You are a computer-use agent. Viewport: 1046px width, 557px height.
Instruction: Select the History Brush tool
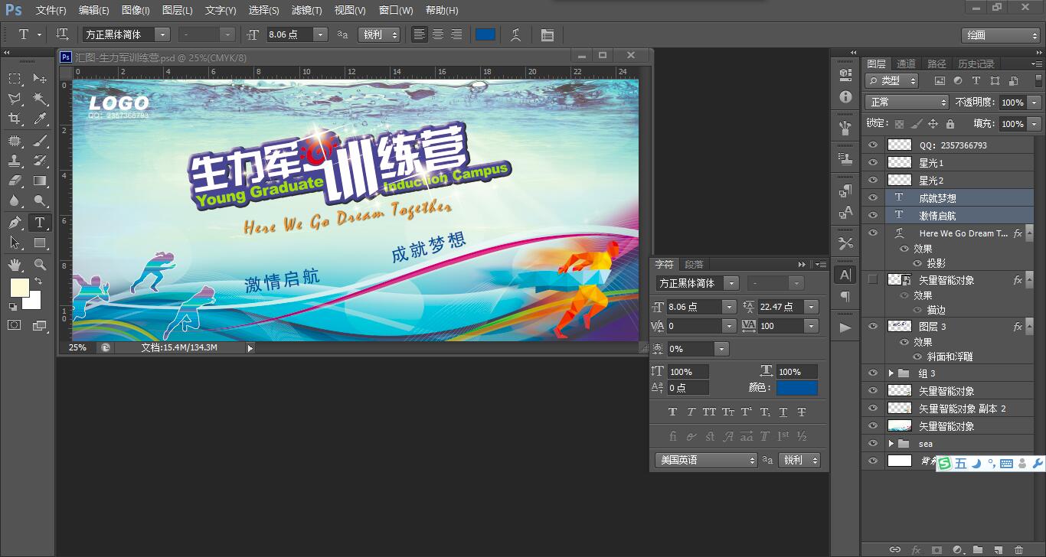(40, 161)
